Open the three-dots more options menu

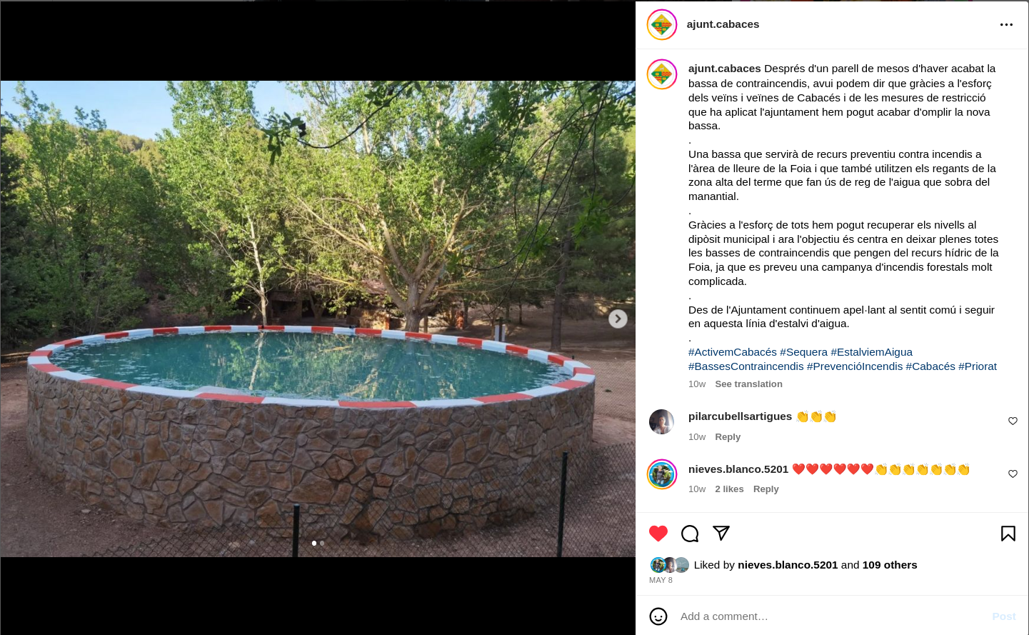(1006, 24)
